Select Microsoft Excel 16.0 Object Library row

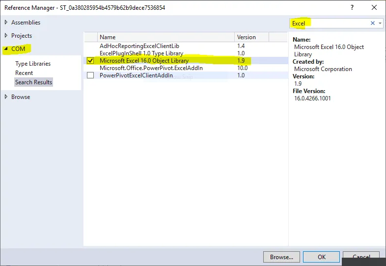(x=186, y=61)
